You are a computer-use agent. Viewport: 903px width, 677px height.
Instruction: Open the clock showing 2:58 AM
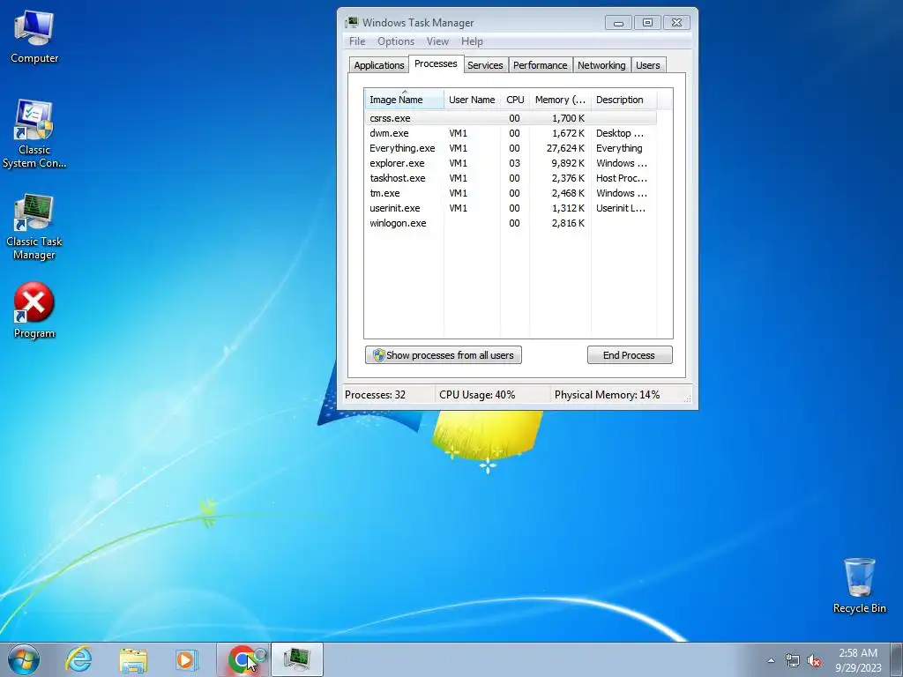tap(858, 659)
